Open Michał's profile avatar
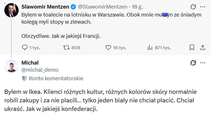Image resolution: width=211 pixels, height=117 pixels. click(12, 66)
